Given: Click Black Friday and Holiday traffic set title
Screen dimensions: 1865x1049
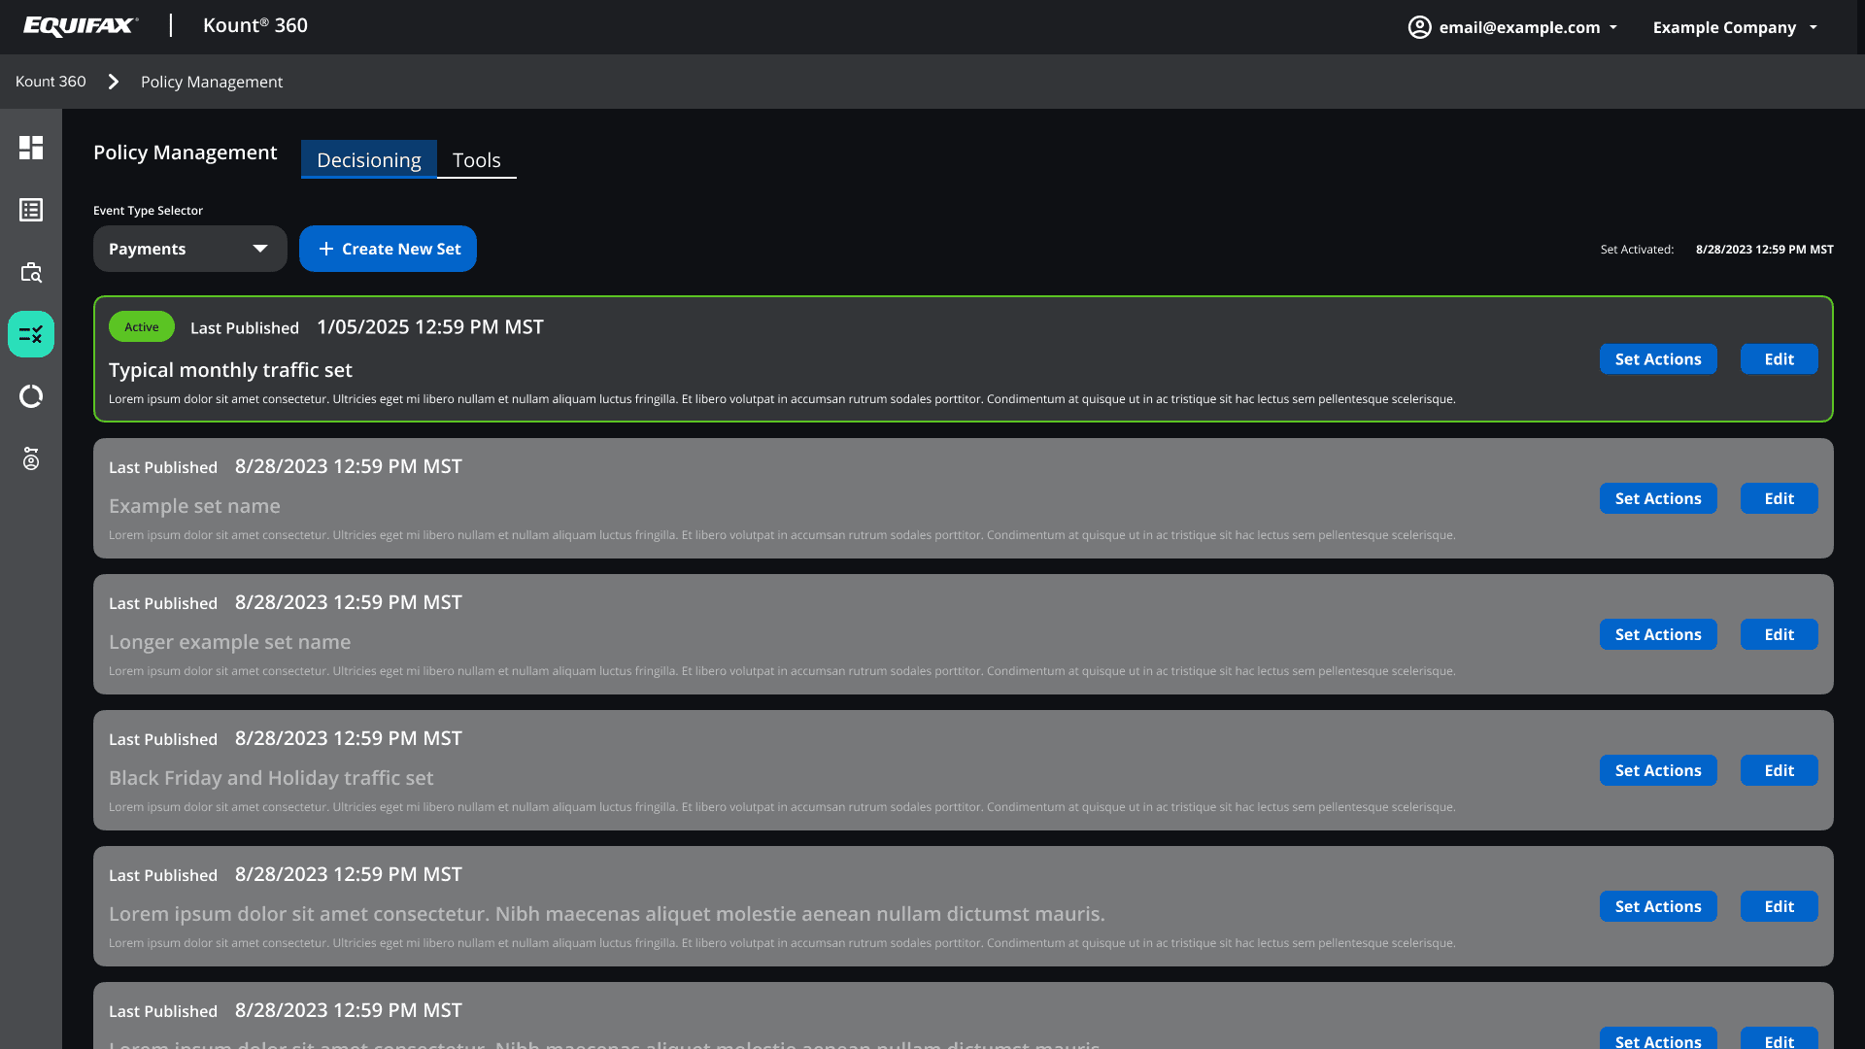Looking at the screenshot, I should point(271,778).
